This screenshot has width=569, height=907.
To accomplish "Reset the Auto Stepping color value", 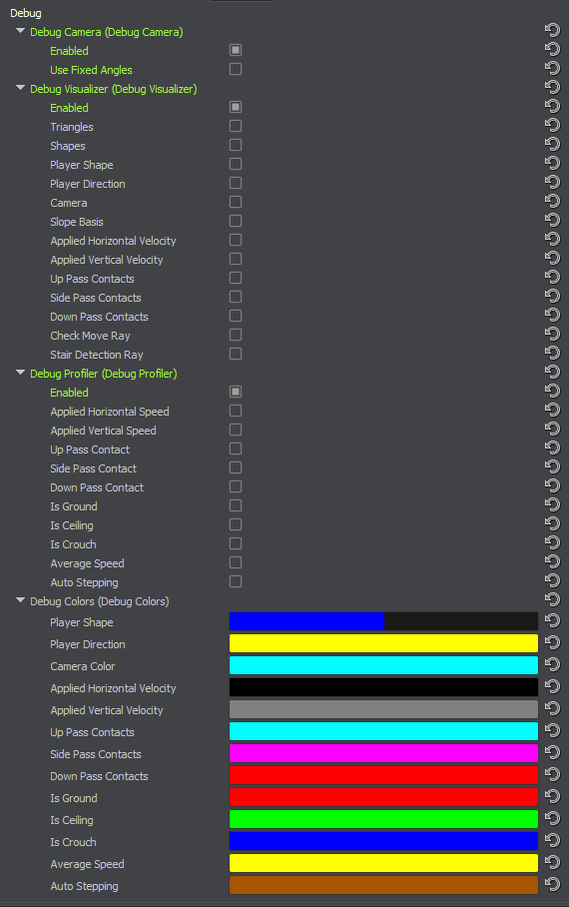I will (552, 884).
